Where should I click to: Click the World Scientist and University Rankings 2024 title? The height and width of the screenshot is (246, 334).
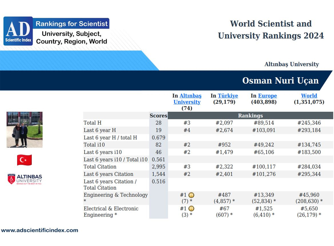[x=270, y=30]
